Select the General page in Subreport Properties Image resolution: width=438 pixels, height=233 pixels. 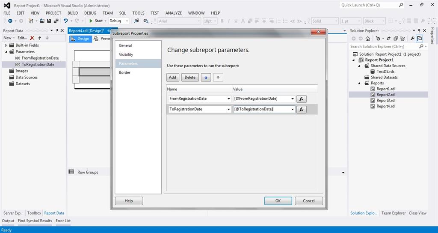point(138,45)
